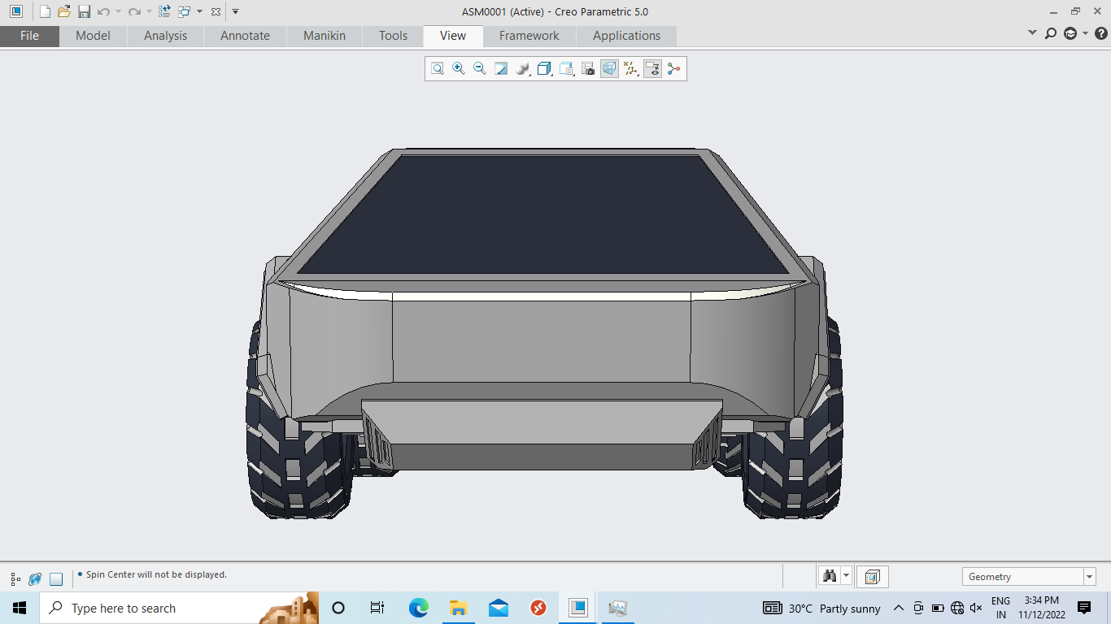
Task: Click the selection buffer 3D box icon
Action: [872, 577]
